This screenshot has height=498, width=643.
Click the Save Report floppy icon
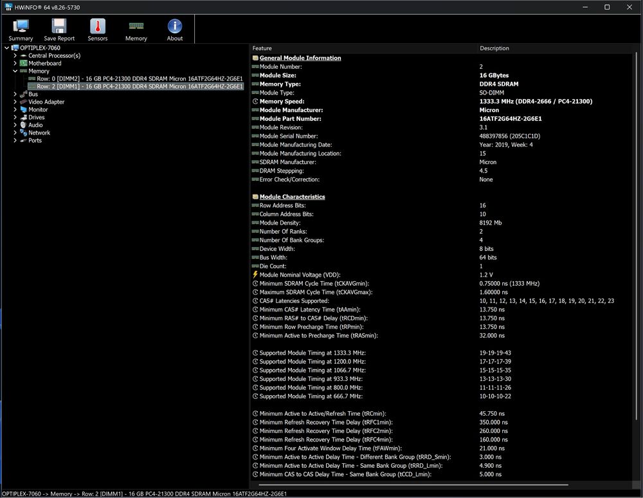tap(59, 26)
